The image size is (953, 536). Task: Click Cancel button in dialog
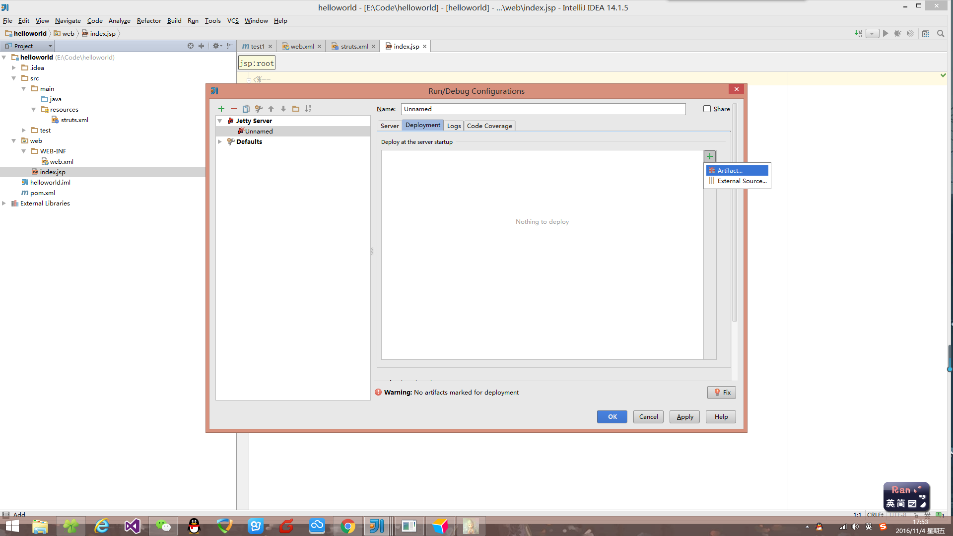tap(648, 417)
